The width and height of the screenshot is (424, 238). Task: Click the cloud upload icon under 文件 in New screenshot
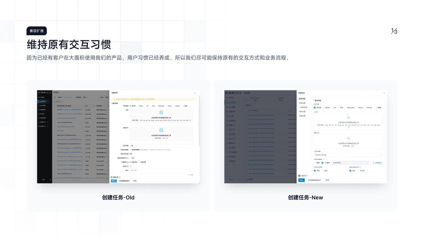point(348,118)
